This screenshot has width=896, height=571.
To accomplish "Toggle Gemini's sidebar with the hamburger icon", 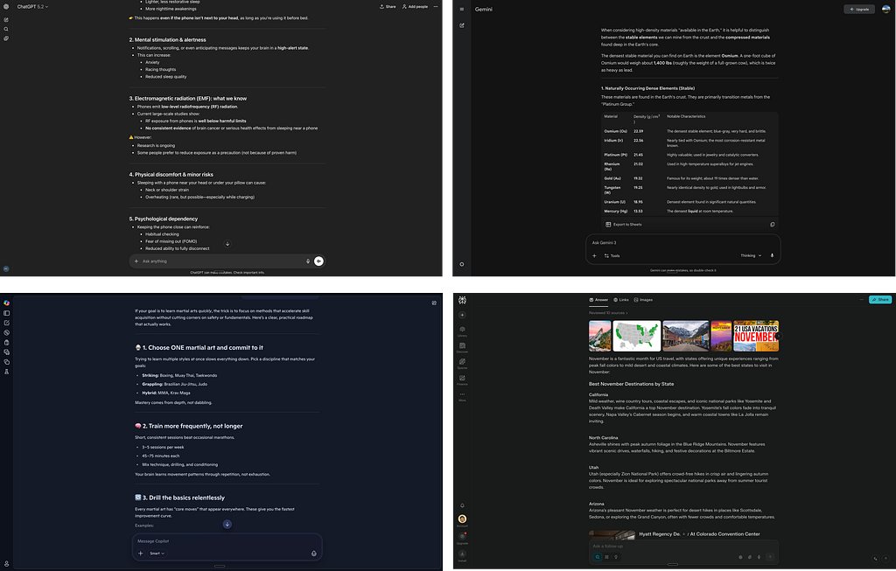I will 461,10.
